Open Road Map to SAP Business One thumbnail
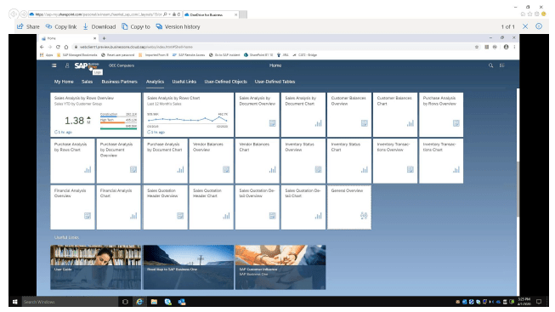This screenshot has width=555, height=312. 189,268
